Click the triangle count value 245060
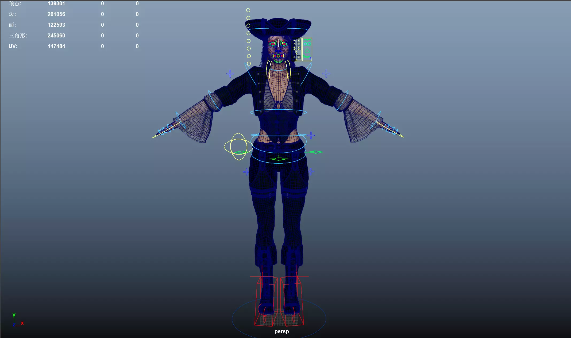The width and height of the screenshot is (571, 338). pos(56,36)
